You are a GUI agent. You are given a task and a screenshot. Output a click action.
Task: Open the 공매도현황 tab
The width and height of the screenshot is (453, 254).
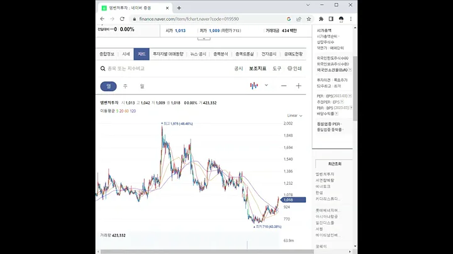point(293,54)
